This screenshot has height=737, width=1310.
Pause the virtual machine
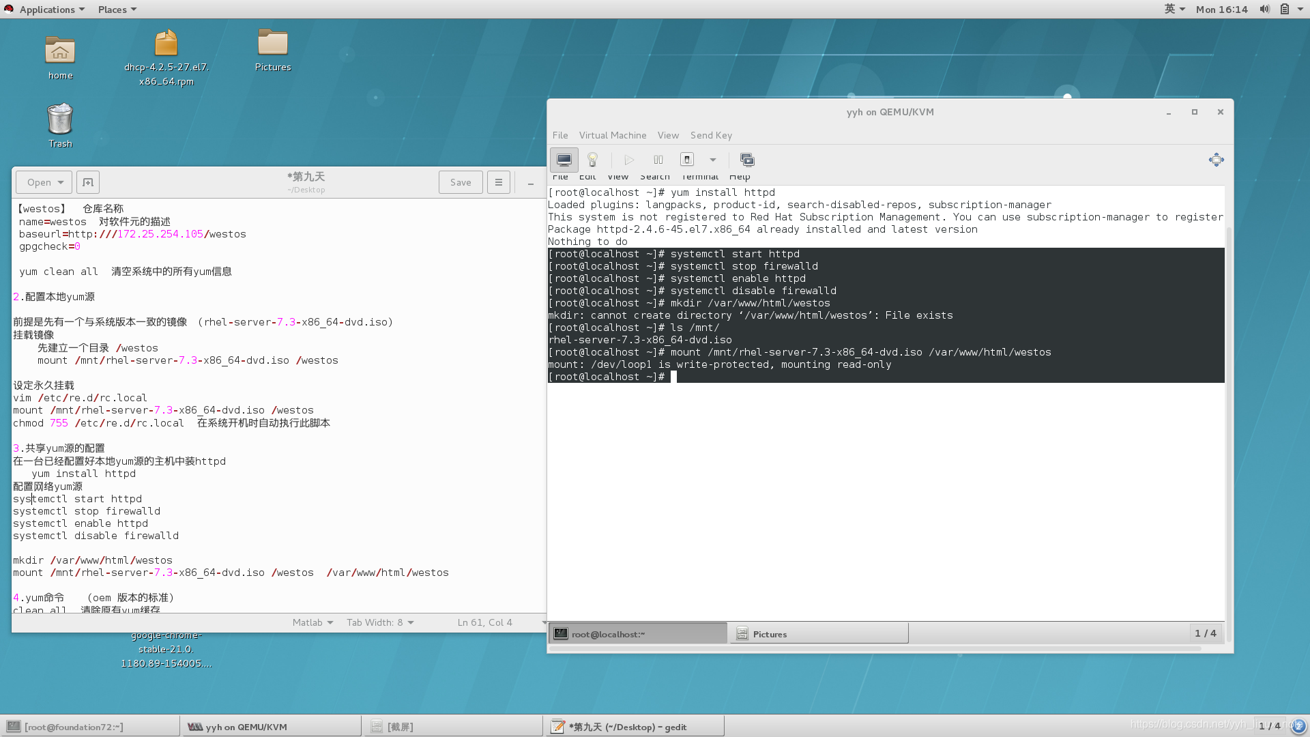658,160
